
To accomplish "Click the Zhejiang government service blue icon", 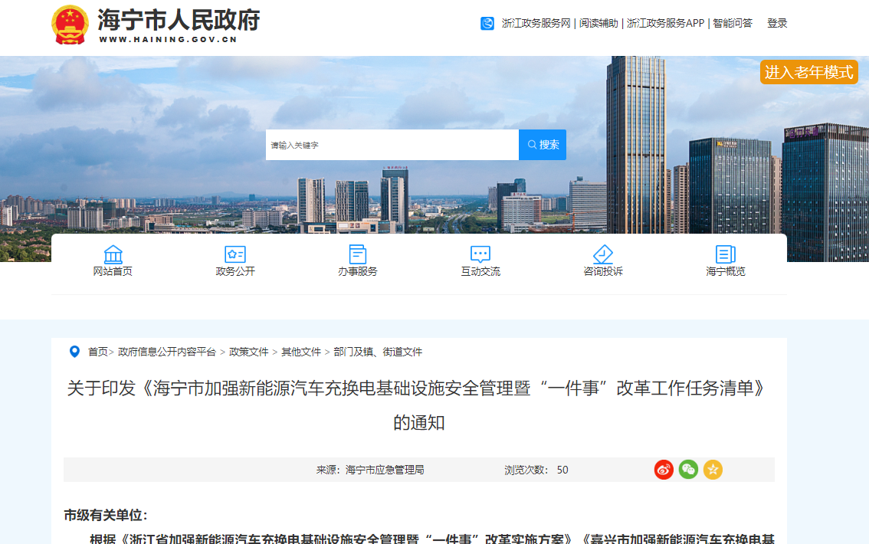I will [487, 24].
